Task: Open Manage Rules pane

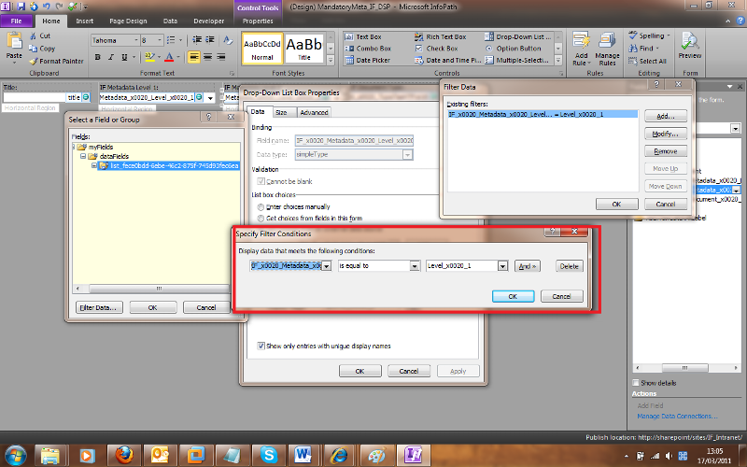Action: click(x=607, y=50)
